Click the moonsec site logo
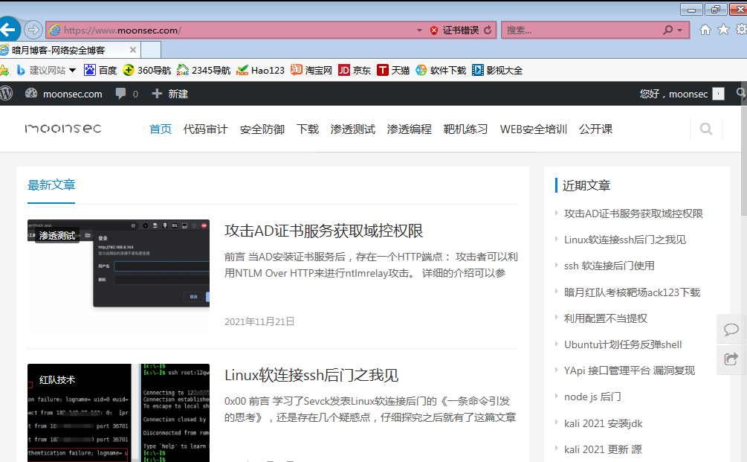Viewport: 747px width, 462px height. [x=63, y=128]
